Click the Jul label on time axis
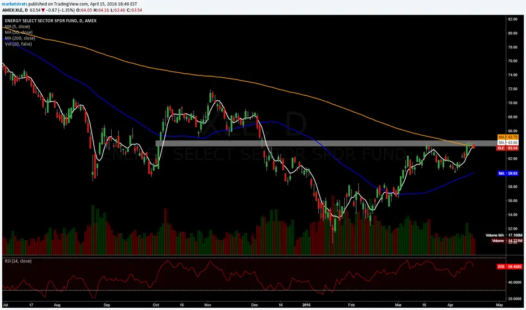 click(6, 305)
